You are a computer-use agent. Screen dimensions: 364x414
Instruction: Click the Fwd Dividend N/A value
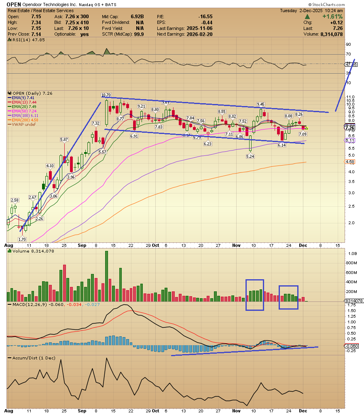click(140, 22)
